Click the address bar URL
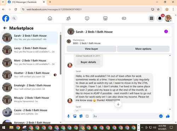The image size is (177, 131). click(54, 10)
